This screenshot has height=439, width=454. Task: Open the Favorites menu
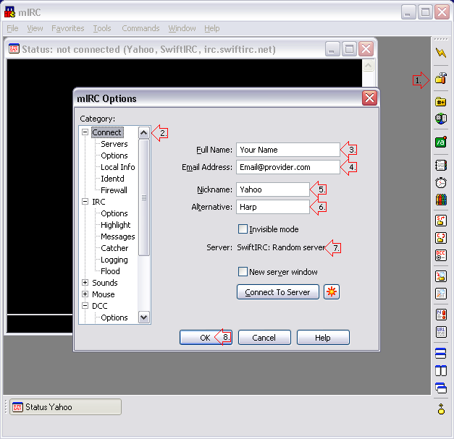tap(68, 28)
